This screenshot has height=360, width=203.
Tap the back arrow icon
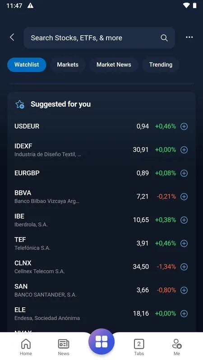12,37
